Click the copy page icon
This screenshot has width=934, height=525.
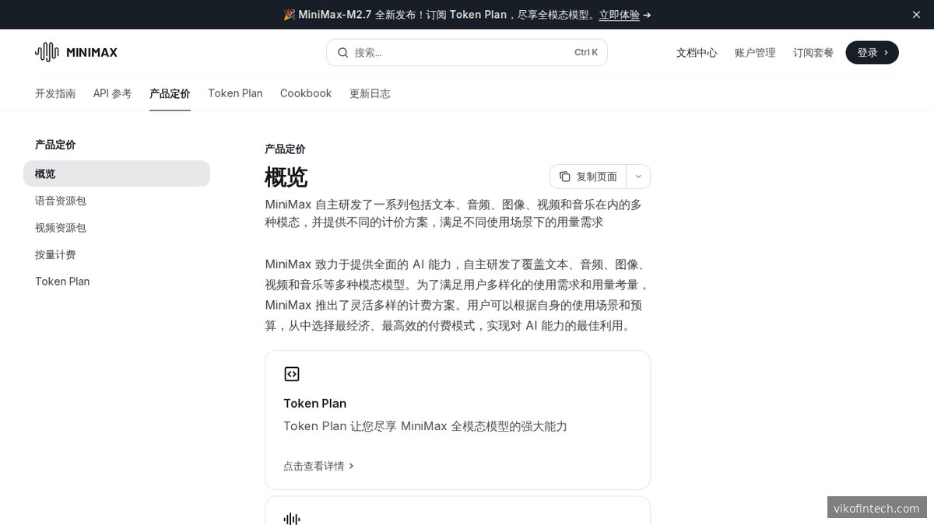tap(565, 177)
